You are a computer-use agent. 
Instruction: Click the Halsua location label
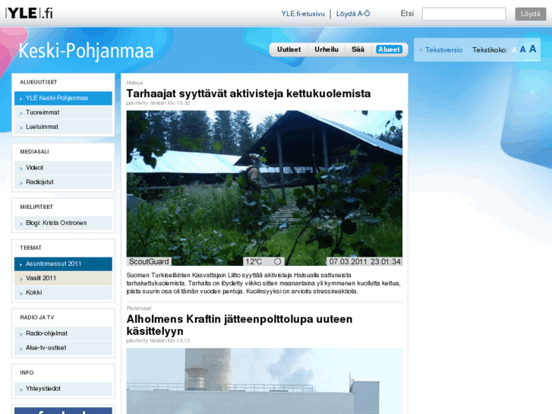pos(134,83)
